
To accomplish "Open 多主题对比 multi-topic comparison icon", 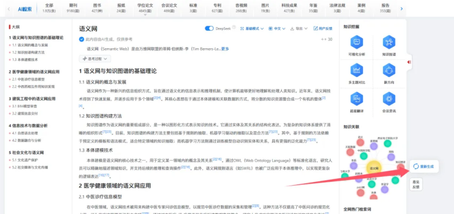I will coord(356,70).
